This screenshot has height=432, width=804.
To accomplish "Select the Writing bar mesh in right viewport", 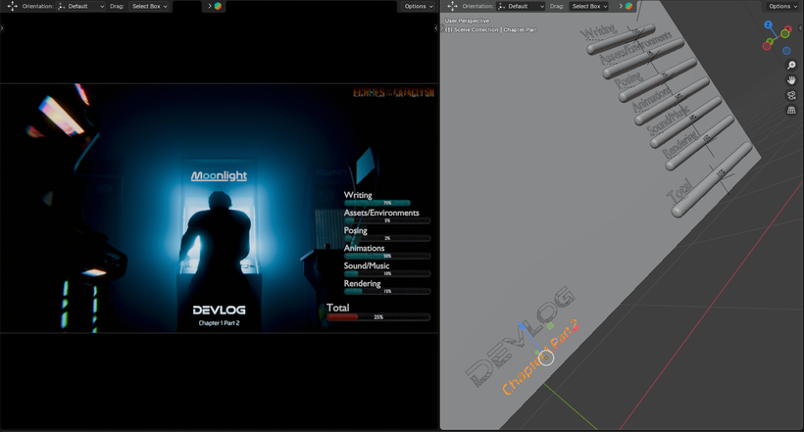I will tap(621, 39).
